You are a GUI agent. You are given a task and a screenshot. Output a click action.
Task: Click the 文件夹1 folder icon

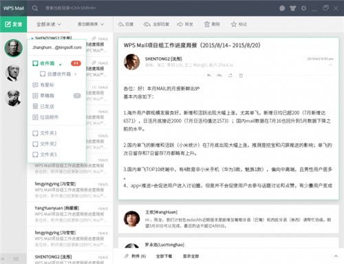[x=35, y=133]
